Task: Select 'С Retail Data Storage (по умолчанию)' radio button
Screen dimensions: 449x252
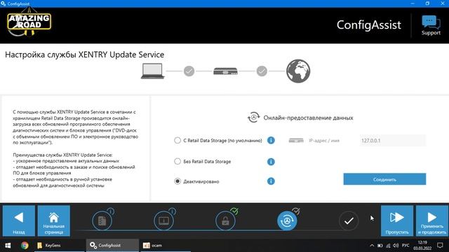Action: tap(177, 140)
